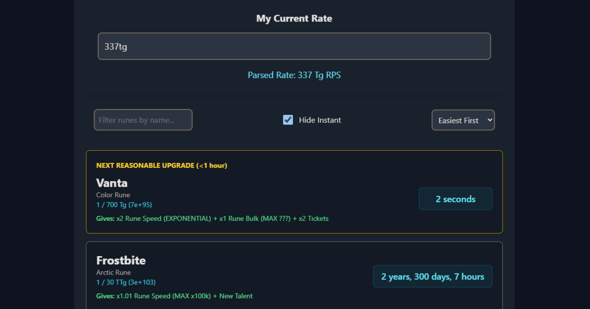Click the Vanta cost link showing 1/700 Tg
Screen dimensions: 590x309
tap(124, 205)
